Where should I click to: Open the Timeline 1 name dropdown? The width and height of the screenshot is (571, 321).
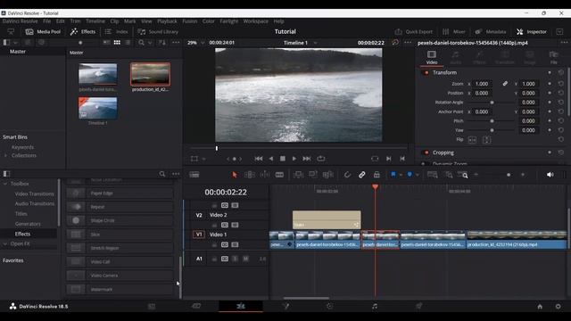[x=315, y=43]
